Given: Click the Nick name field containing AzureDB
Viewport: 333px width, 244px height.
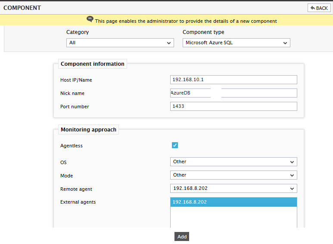Looking at the screenshot, I should 233,93.
